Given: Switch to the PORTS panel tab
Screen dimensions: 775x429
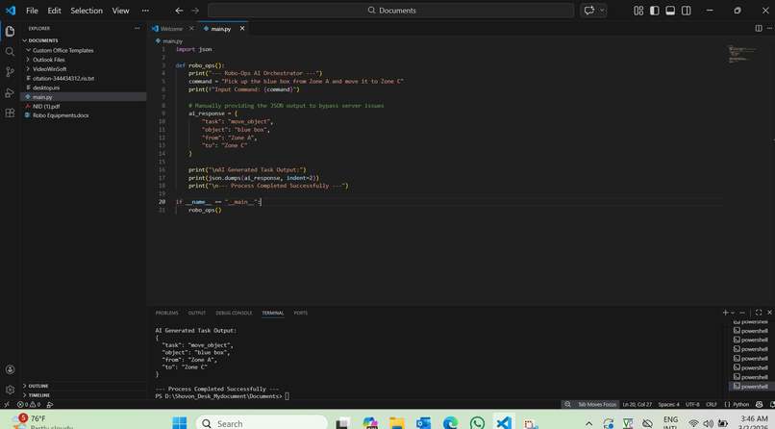Looking at the screenshot, I should pyautogui.click(x=301, y=313).
